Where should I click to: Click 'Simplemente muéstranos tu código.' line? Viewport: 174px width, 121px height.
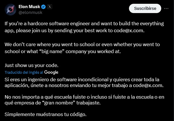click(46, 114)
